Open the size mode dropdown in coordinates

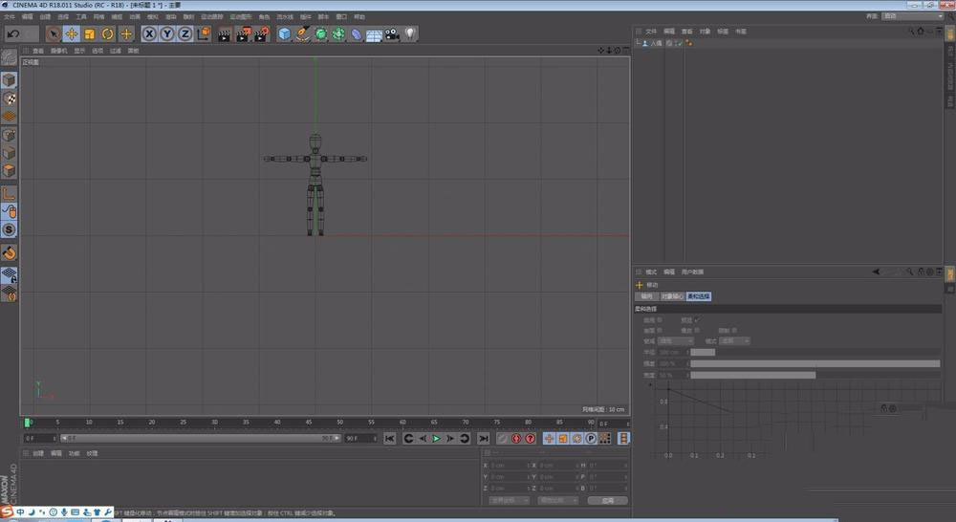point(558,500)
